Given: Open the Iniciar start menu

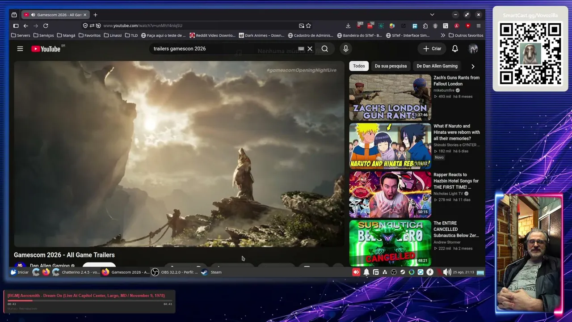Looking at the screenshot, I should (x=20, y=272).
